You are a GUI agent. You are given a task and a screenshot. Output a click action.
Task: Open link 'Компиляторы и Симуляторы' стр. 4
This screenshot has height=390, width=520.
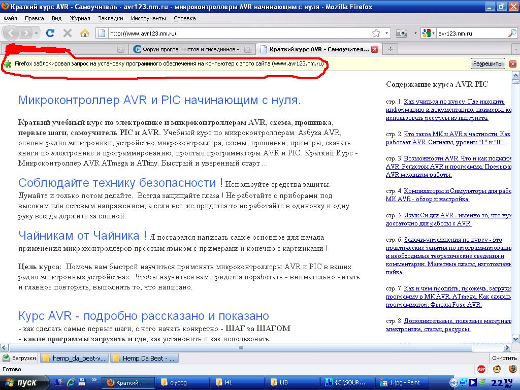coord(448,195)
